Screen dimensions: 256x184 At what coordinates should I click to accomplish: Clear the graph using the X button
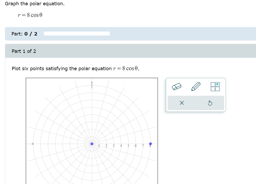pos(181,103)
